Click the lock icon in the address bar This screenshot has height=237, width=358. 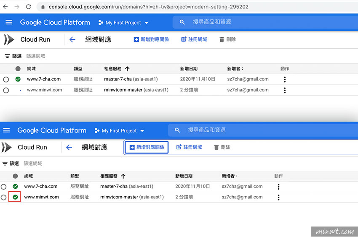coord(43,7)
